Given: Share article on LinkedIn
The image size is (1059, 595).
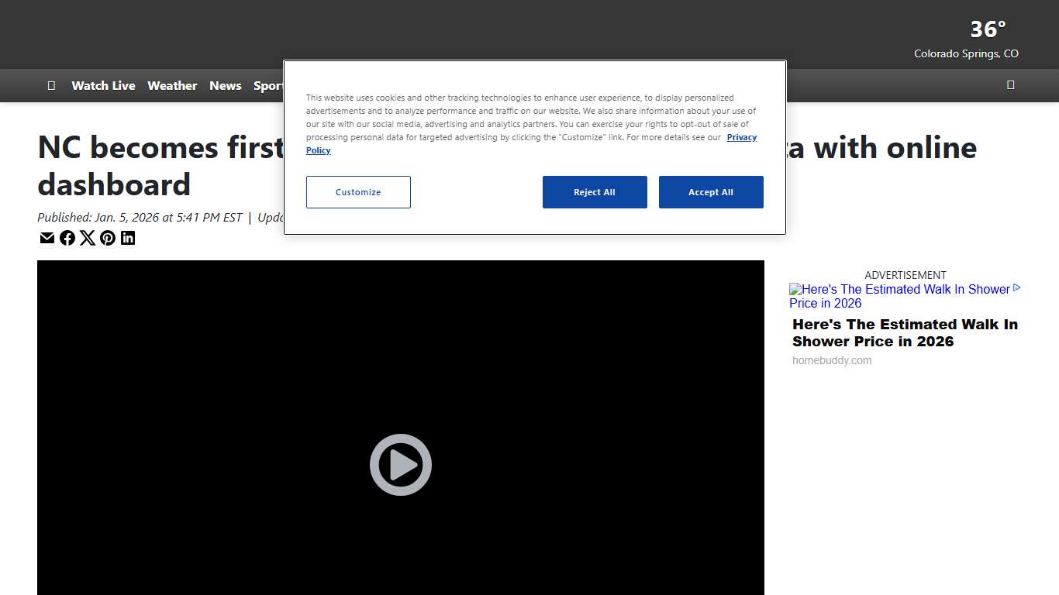Looking at the screenshot, I should coord(128,238).
